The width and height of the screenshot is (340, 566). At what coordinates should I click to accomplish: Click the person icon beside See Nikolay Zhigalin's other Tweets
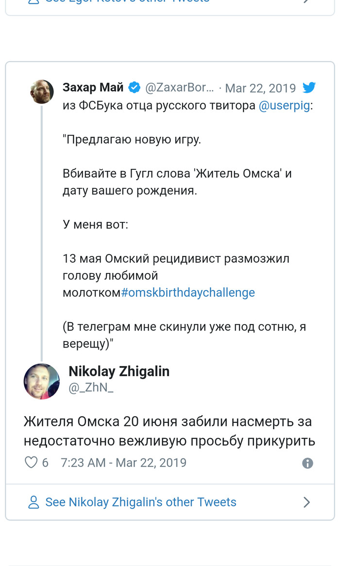click(34, 502)
